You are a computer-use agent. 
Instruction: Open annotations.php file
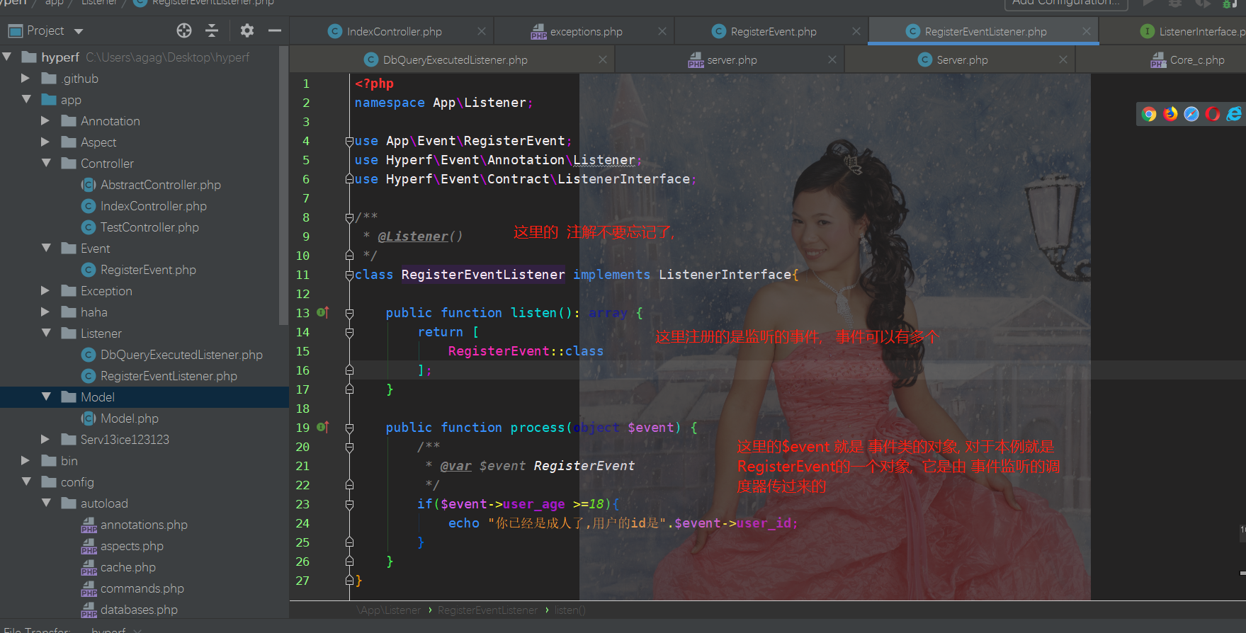(x=144, y=525)
